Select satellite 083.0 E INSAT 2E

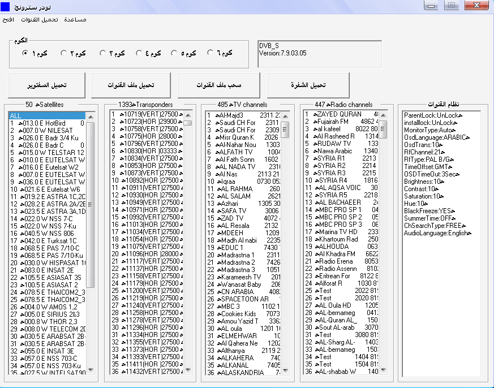click(x=47, y=270)
